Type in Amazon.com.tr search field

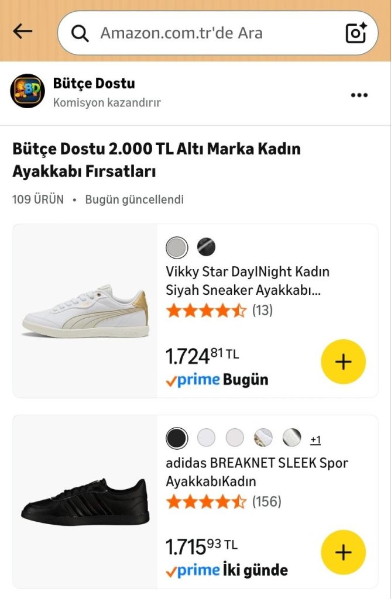point(211,33)
